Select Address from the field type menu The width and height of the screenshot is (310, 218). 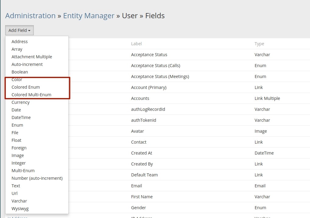(19, 42)
